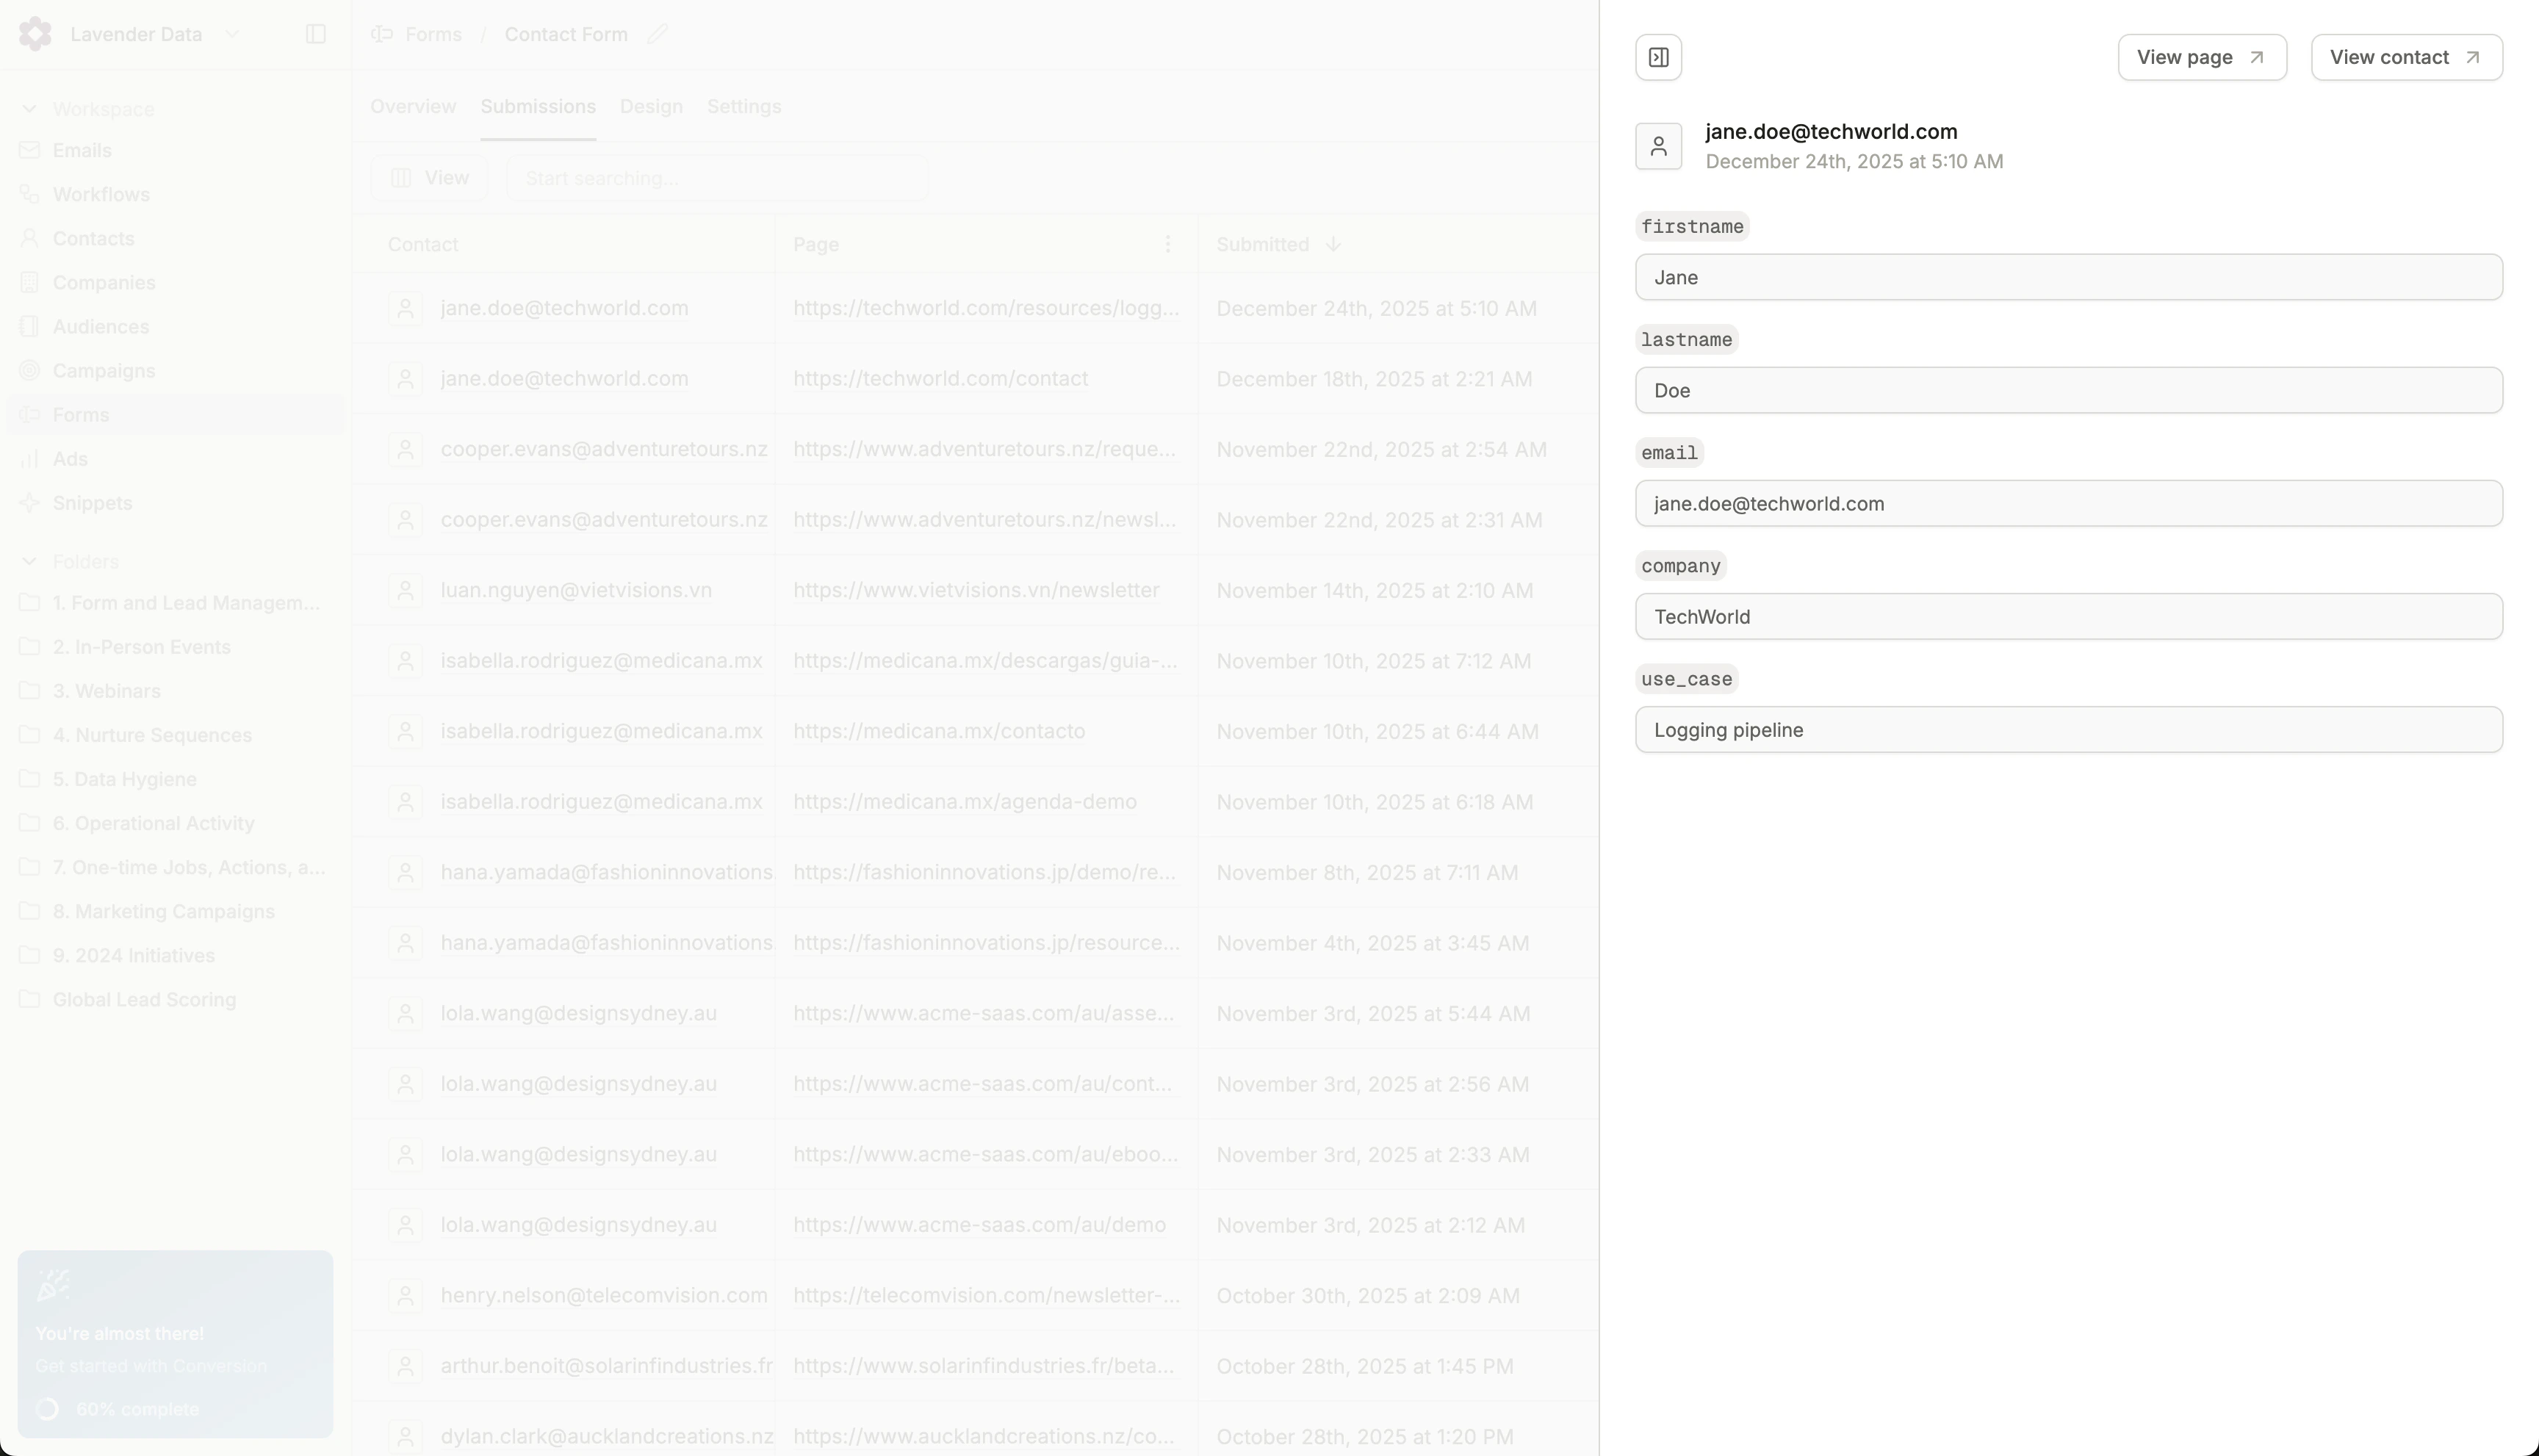Viewport: 2539px width, 1456px height.
Task: Switch to the Overview tab
Action: (x=413, y=106)
